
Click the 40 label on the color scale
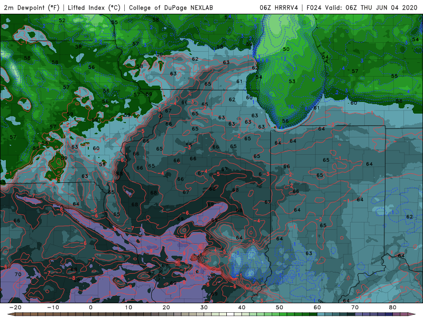point(242,307)
